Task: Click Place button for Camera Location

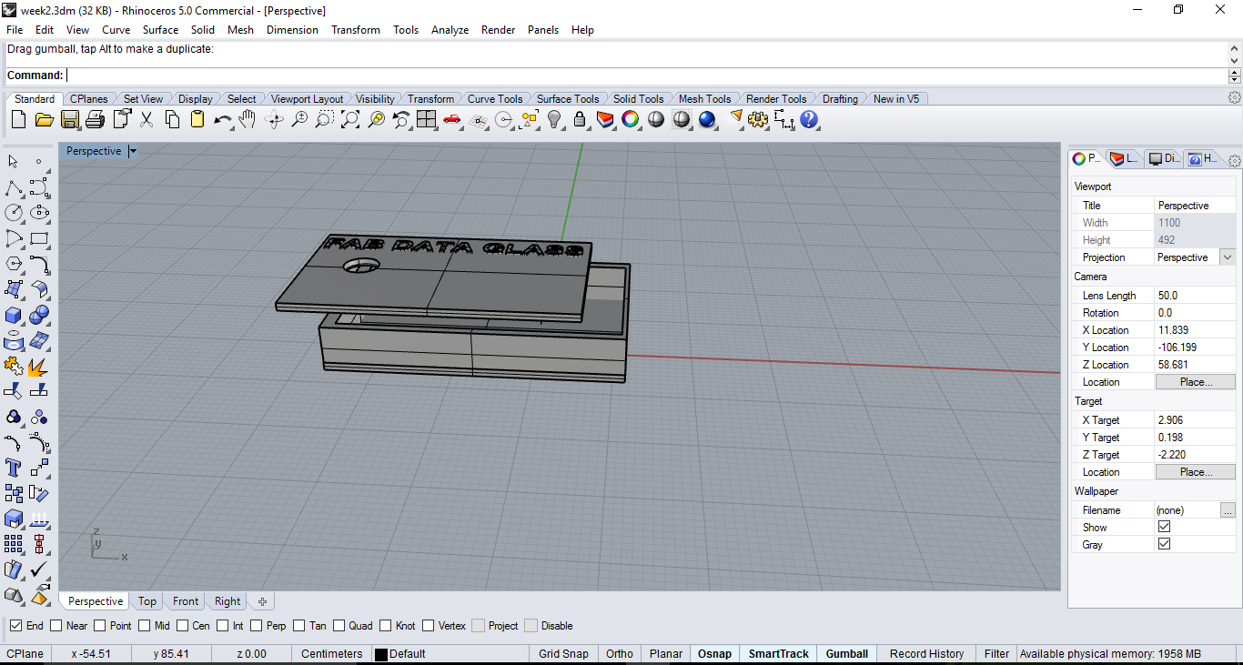Action: 1195,382
